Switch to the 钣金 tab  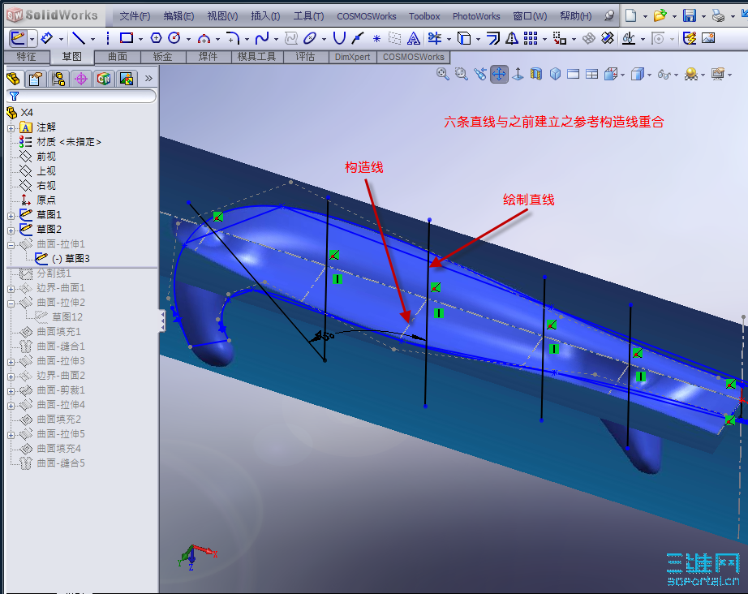[x=163, y=57]
